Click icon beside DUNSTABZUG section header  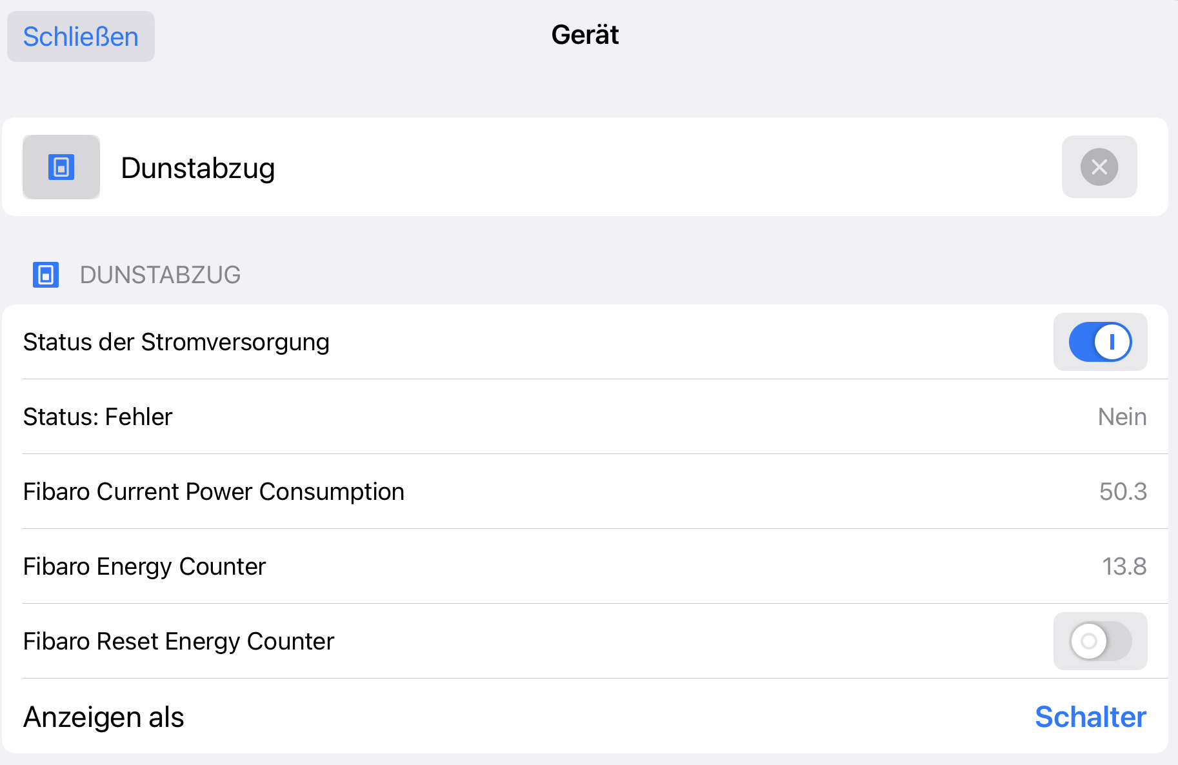click(46, 275)
